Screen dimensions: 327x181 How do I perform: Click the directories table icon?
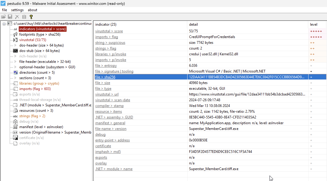(x=15, y=73)
